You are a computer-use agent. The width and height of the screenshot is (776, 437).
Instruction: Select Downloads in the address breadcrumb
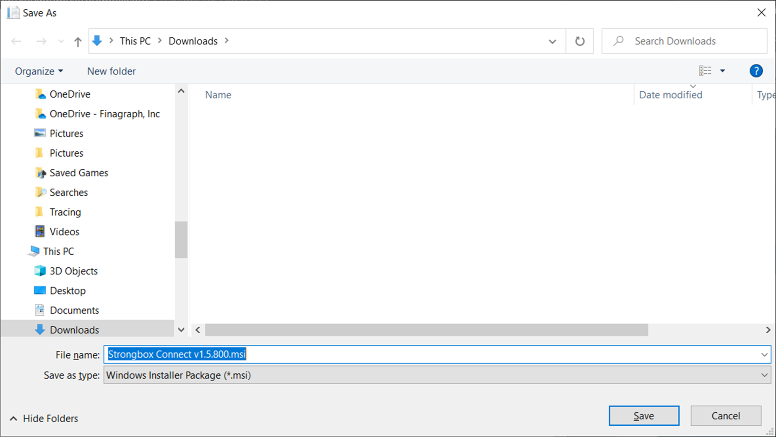pos(193,41)
